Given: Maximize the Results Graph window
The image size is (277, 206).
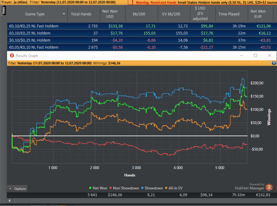Looking at the screenshot, I should 256,55.
